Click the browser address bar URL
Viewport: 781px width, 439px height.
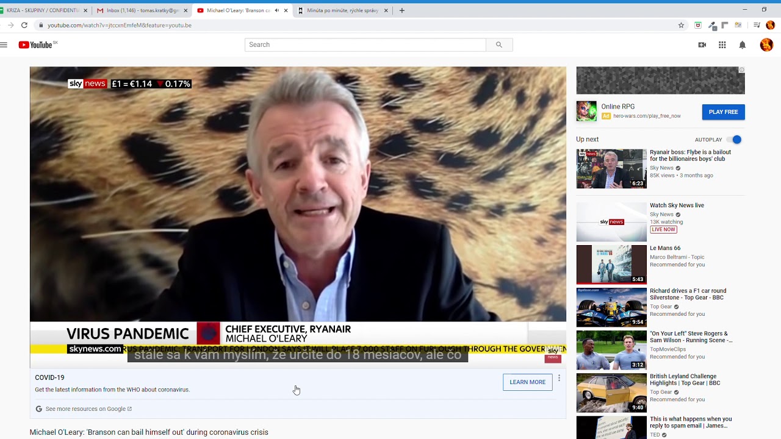click(x=120, y=25)
